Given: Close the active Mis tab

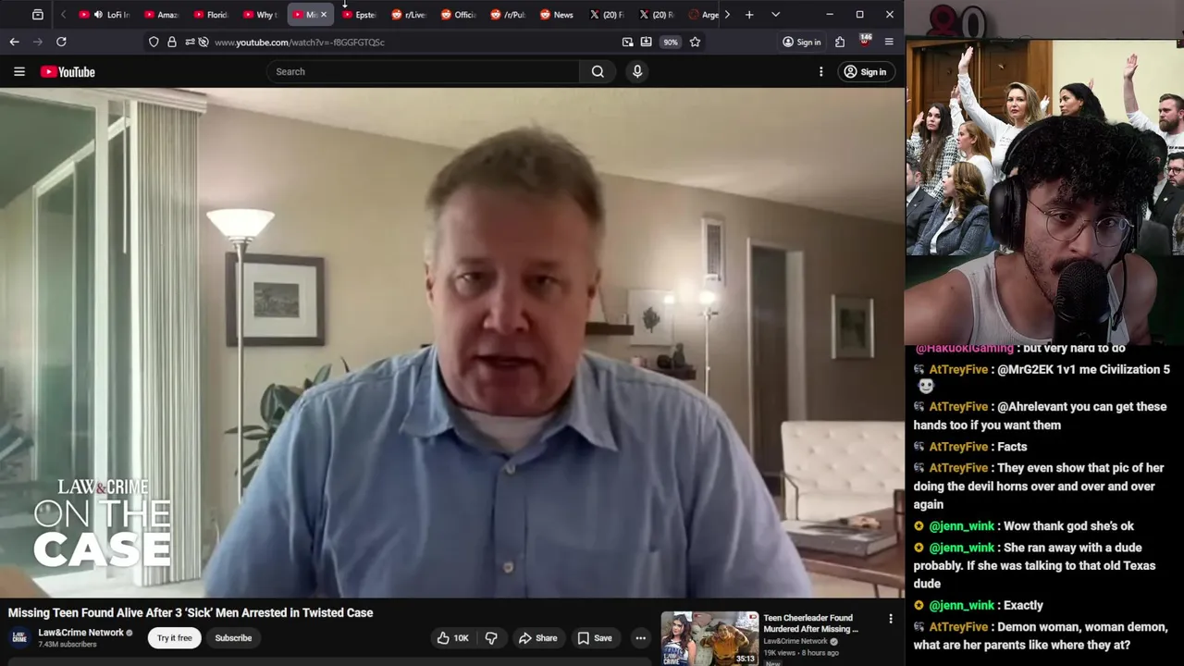Looking at the screenshot, I should (324, 15).
